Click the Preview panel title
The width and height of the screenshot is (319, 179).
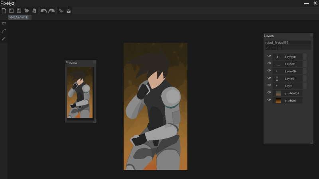click(71, 63)
